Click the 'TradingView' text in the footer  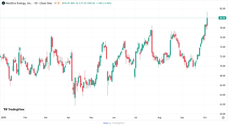[x=118, y=123]
